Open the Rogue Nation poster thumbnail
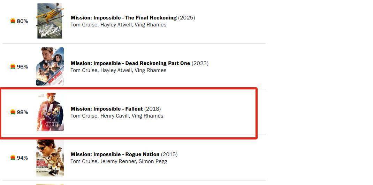 [x=50, y=158]
